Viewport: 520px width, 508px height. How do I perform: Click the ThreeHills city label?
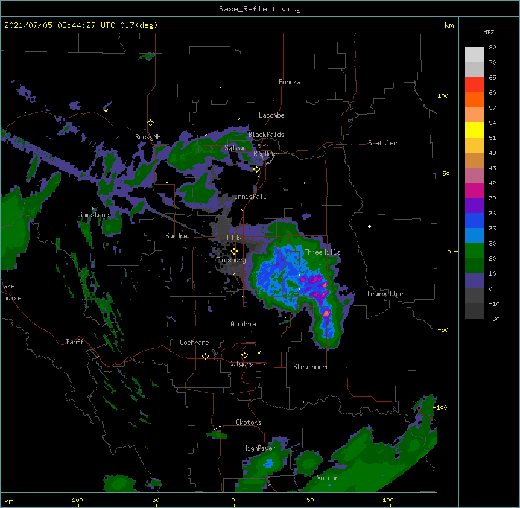[322, 252]
